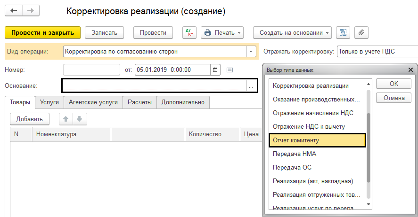
Task: Close the Выбор типа данных dialog
Action: [x=410, y=70]
